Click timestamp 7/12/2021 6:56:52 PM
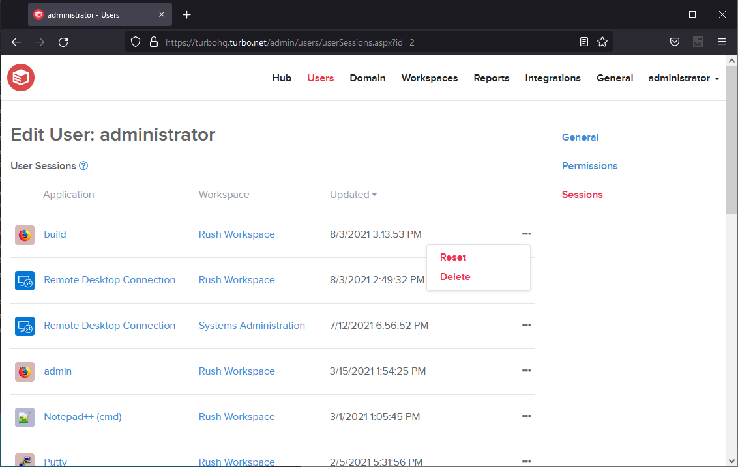 tap(379, 326)
